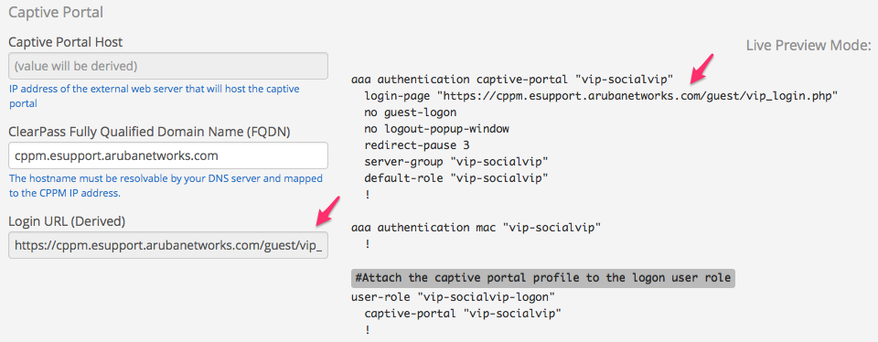Click the 'hostname must be resolvable' hint text
The width and height of the screenshot is (878, 342).
tap(166, 186)
